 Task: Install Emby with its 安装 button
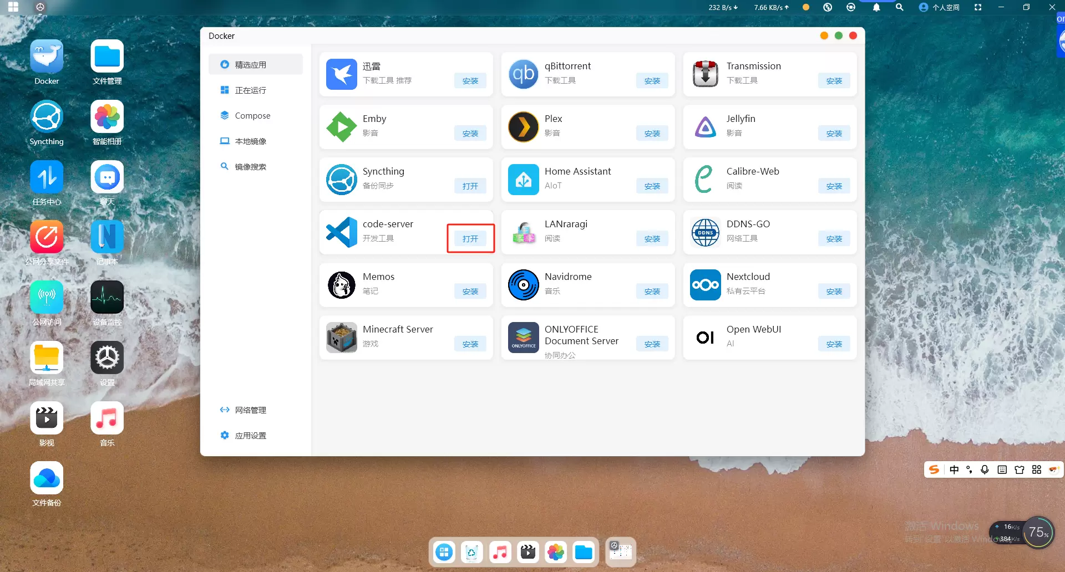click(x=470, y=134)
